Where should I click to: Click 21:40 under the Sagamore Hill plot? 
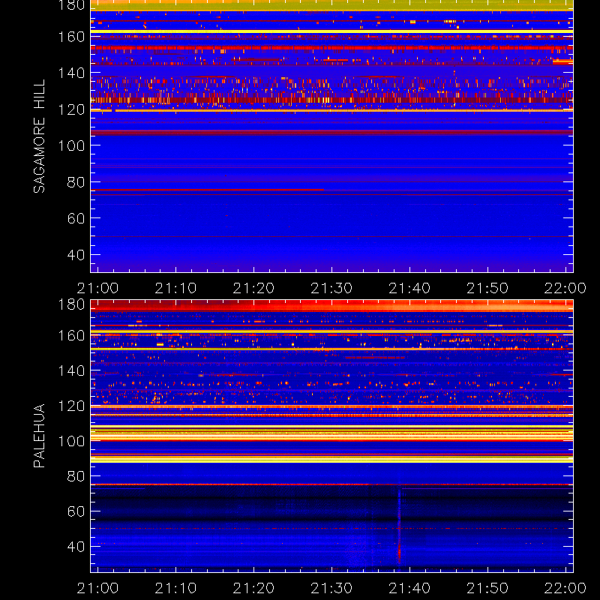click(409, 288)
